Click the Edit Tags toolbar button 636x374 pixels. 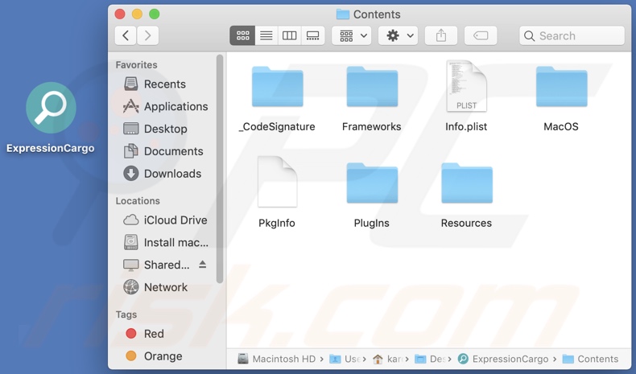pos(481,35)
